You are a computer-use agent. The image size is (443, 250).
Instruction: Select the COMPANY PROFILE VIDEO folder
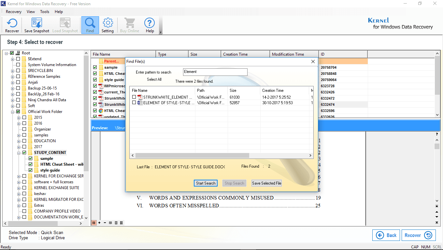57,211
